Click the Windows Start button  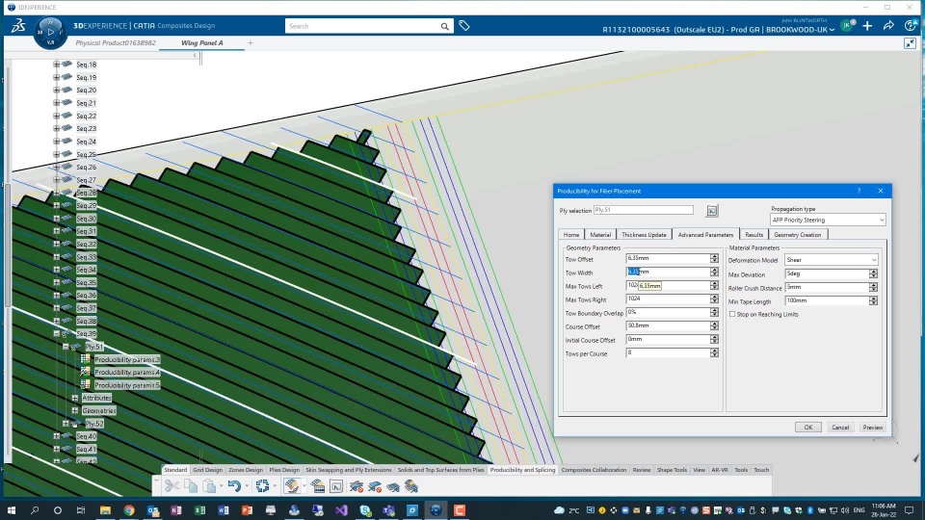pyautogui.click(x=12, y=510)
